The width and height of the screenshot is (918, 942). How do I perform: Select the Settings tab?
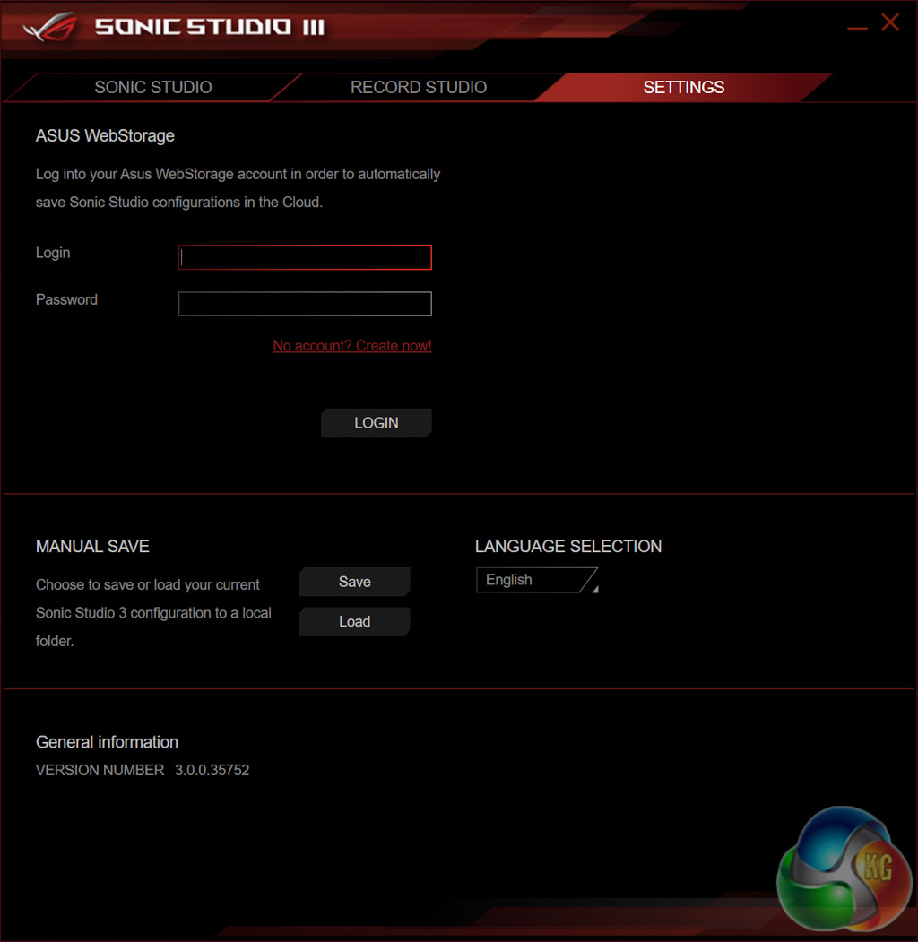[x=684, y=87]
